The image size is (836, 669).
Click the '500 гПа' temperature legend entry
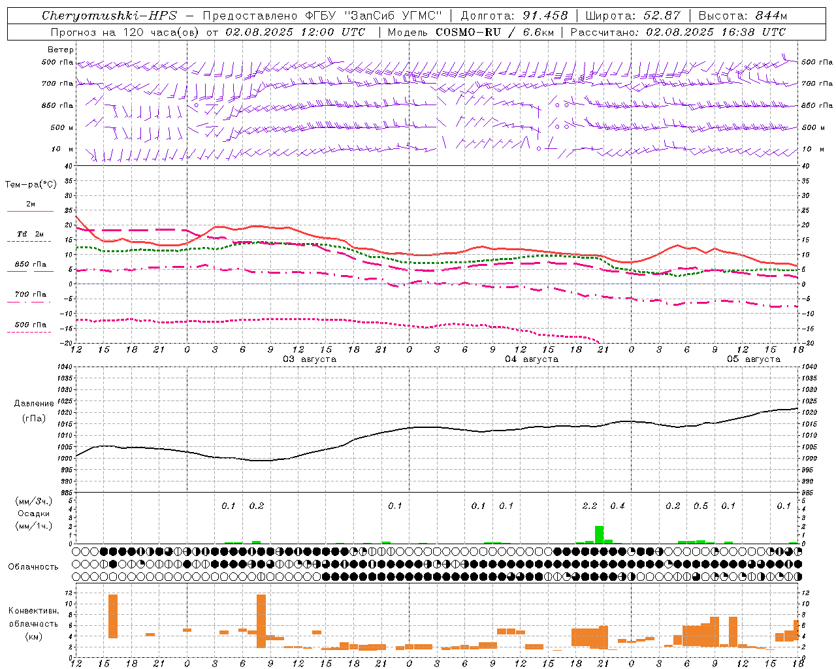[x=31, y=325]
